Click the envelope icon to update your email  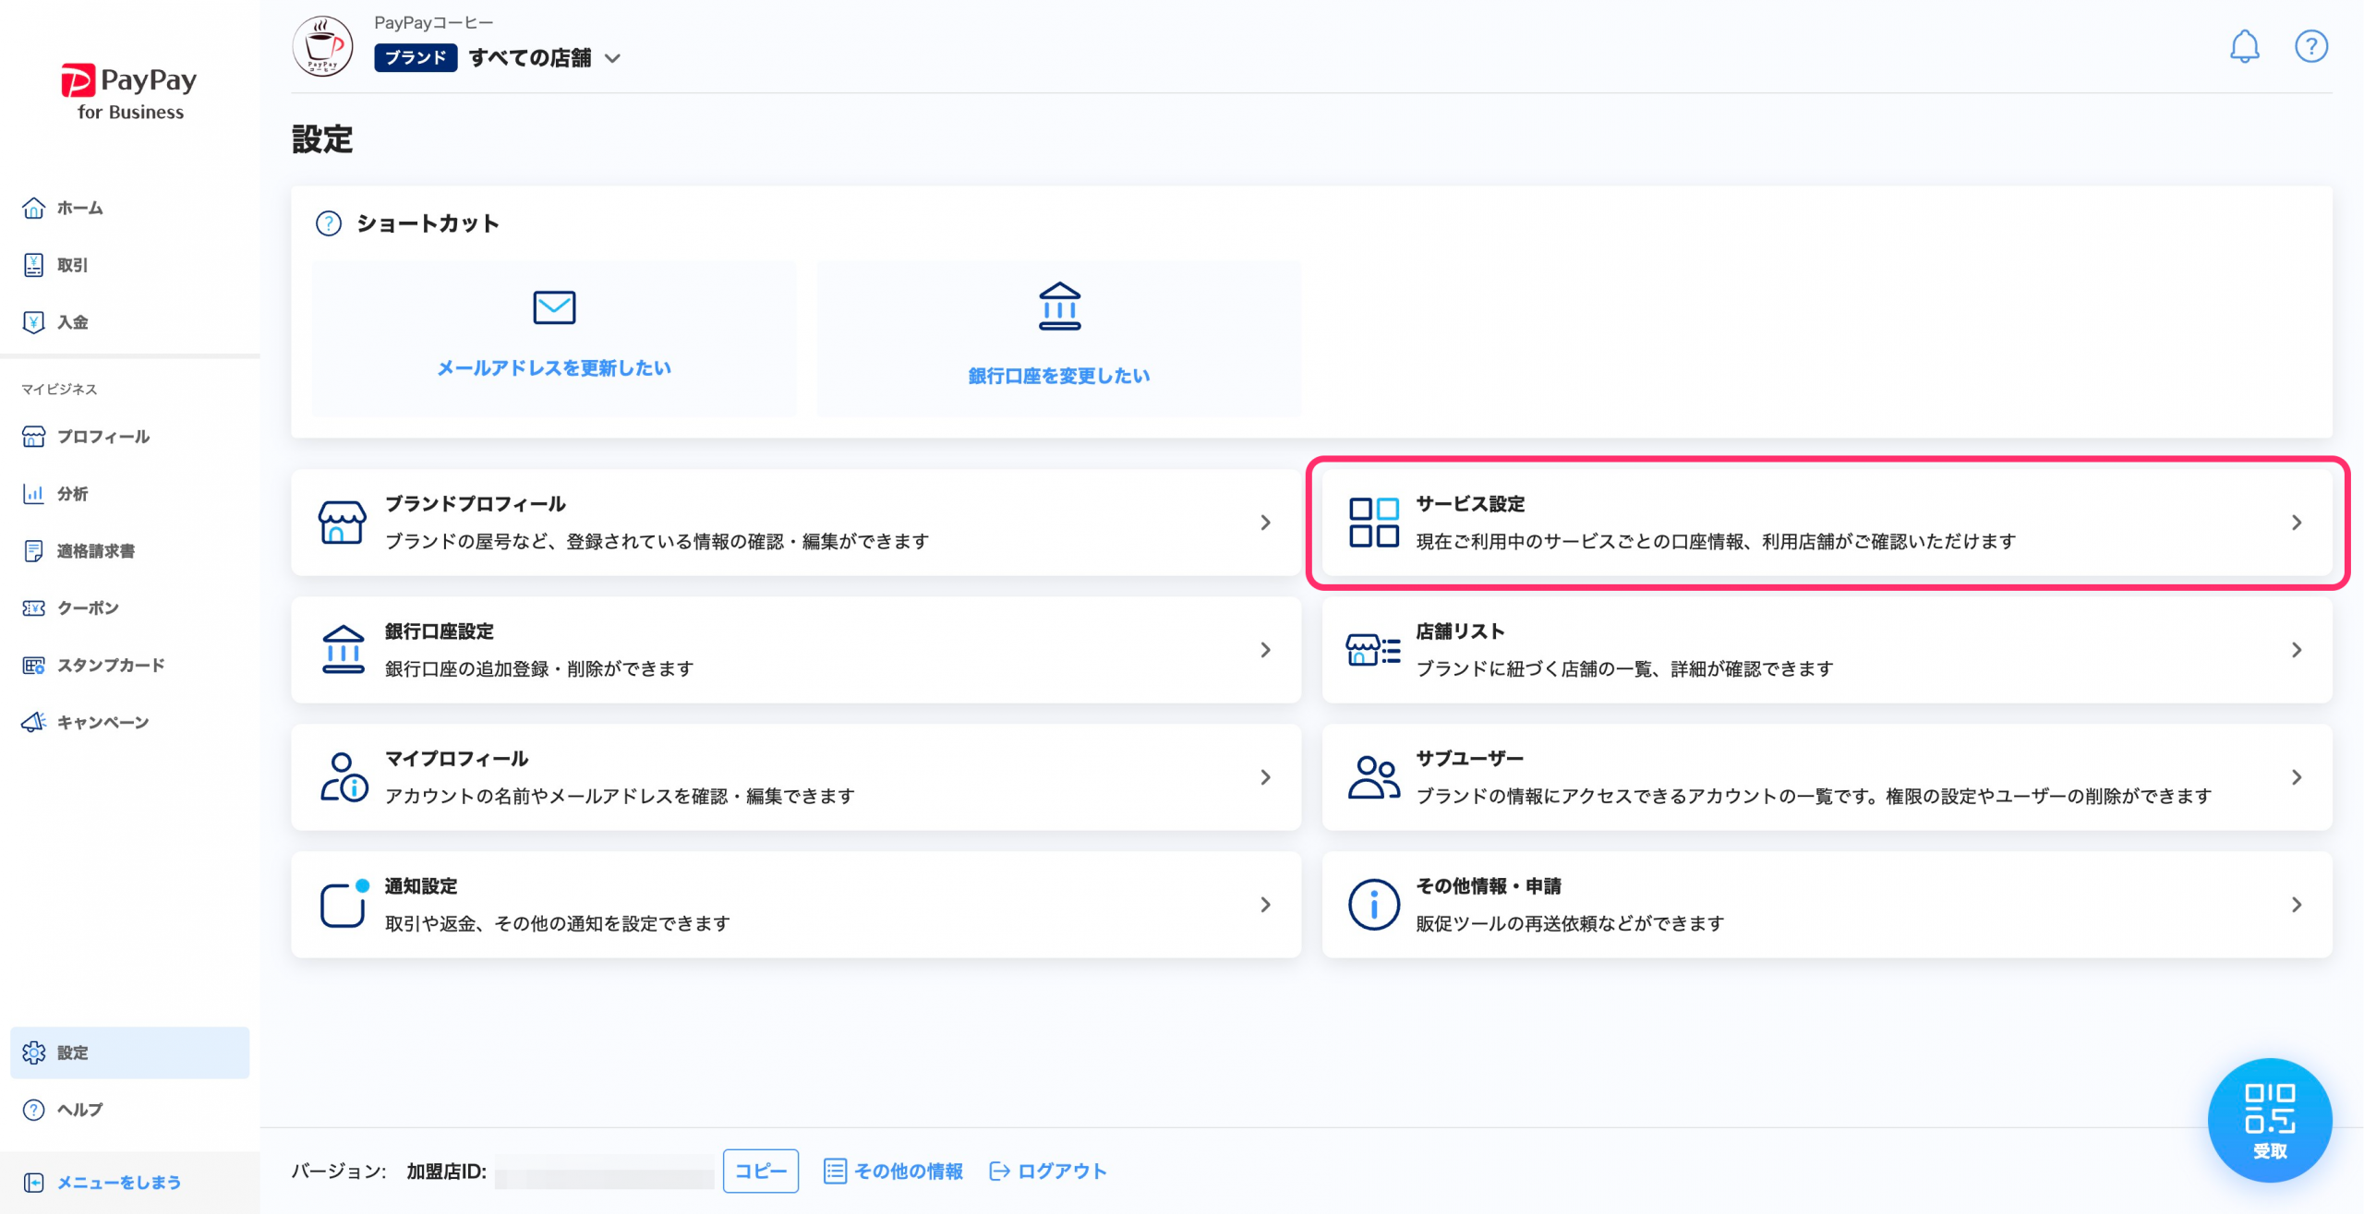coord(554,307)
